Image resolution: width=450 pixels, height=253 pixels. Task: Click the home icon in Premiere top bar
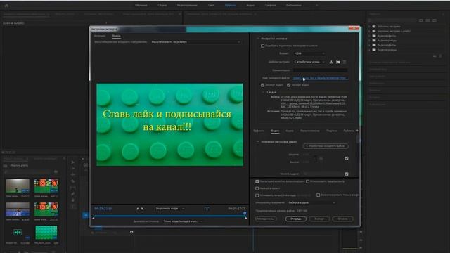[6, 6]
